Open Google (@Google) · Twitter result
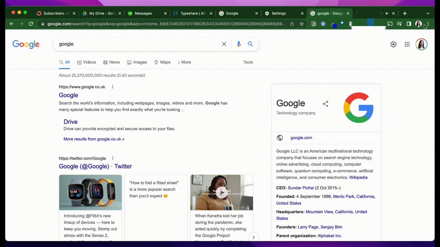440x247 pixels. [x=95, y=166]
